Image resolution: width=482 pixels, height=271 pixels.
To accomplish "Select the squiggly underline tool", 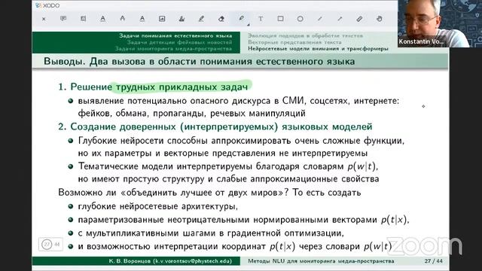I will [x=142, y=19].
